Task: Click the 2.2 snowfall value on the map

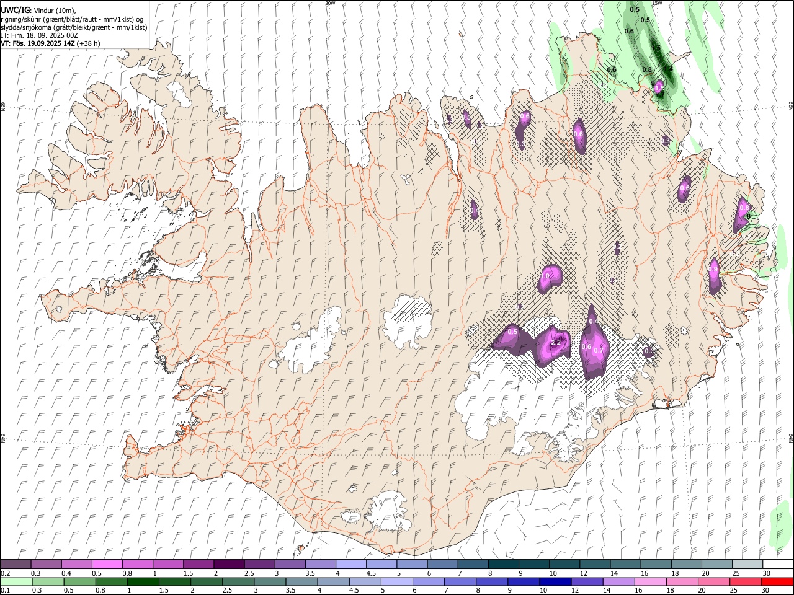Action: point(556,342)
